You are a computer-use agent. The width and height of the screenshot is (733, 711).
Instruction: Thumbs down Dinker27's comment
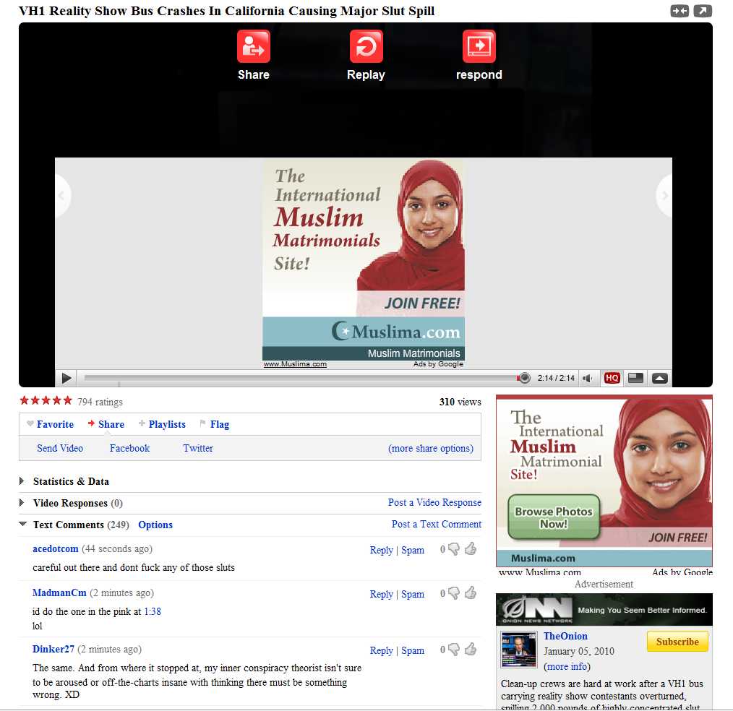click(x=453, y=650)
